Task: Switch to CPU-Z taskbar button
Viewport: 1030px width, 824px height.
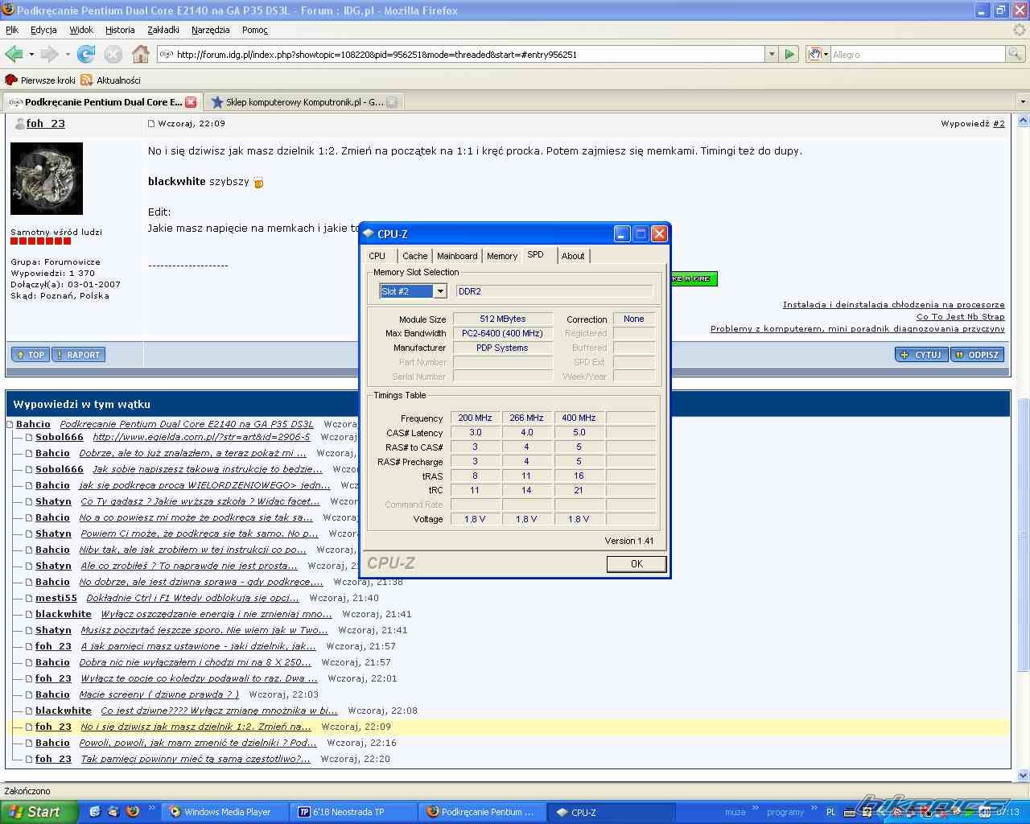Action: point(611,812)
